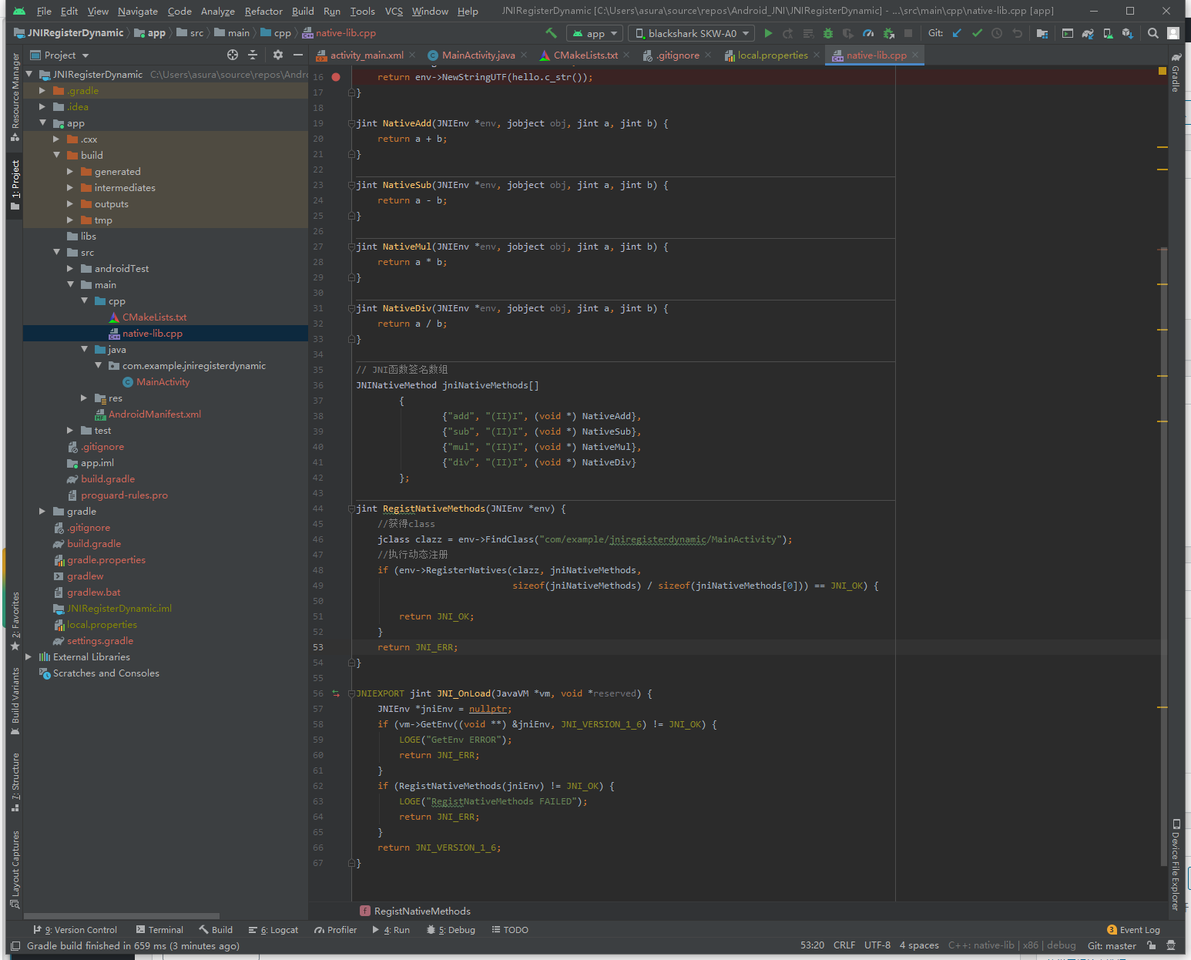The height and width of the screenshot is (960, 1191).
Task: Switch to the MainActivity.java tab
Action: coord(478,55)
